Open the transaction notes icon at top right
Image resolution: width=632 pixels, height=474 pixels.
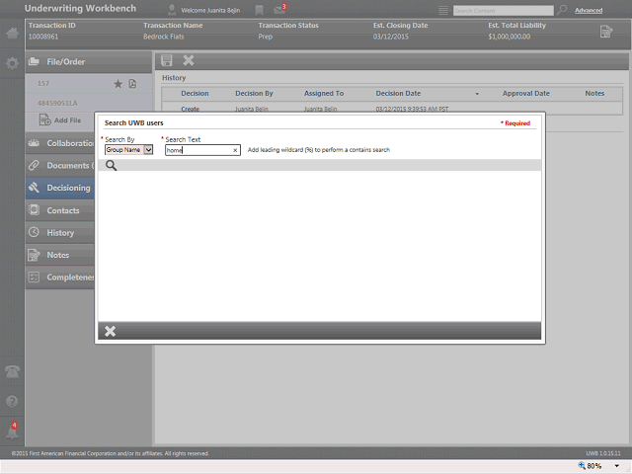pyautogui.click(x=606, y=32)
